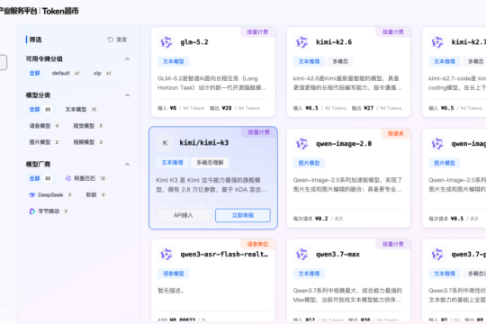The width and height of the screenshot is (486, 324).
Task: Open the kimi-k2.6 model title
Action: pos(334,42)
